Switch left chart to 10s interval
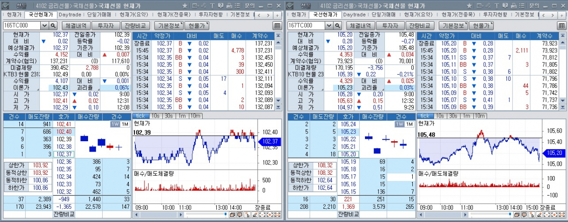The height and width of the screenshot is (222, 568). pos(156,116)
